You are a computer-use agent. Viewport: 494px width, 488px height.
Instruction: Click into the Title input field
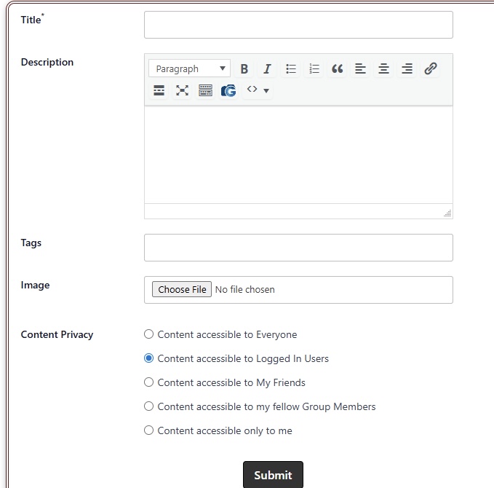pyautogui.click(x=298, y=25)
